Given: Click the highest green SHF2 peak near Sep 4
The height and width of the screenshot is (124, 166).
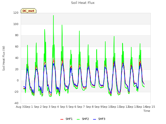Looking at the screenshot, I should point(53,16).
